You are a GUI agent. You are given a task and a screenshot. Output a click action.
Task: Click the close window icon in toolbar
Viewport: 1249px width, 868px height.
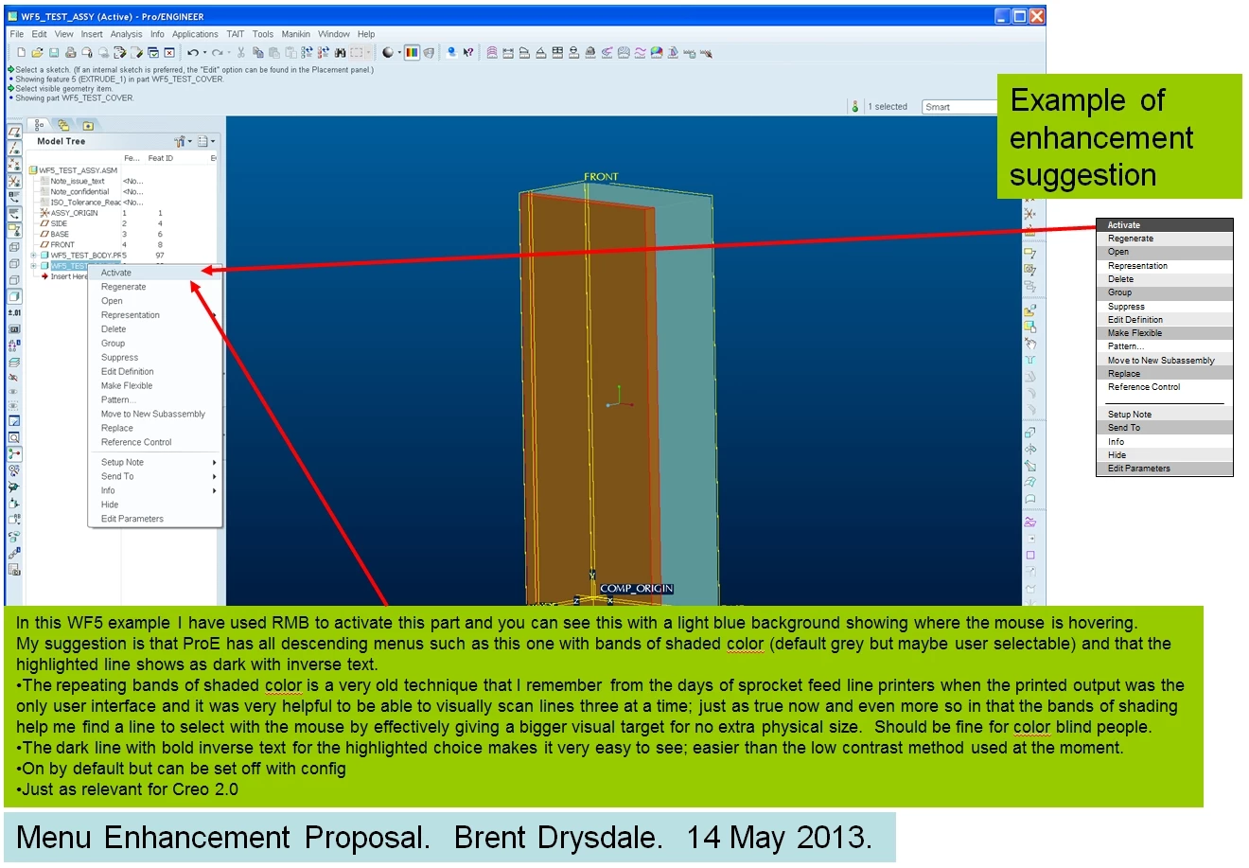point(169,53)
